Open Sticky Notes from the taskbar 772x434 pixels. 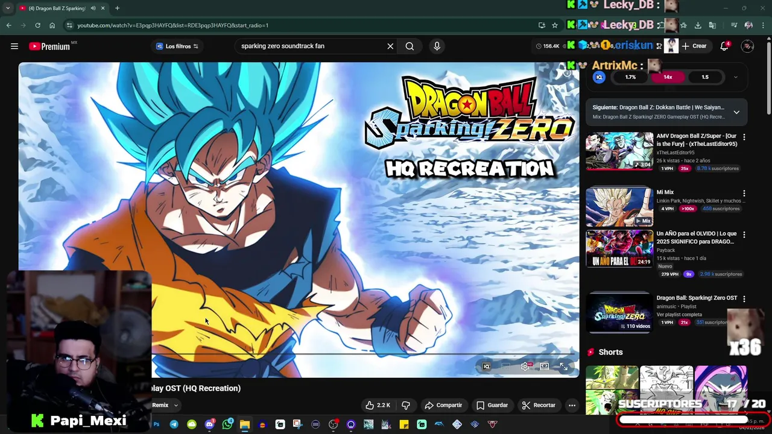[404, 424]
